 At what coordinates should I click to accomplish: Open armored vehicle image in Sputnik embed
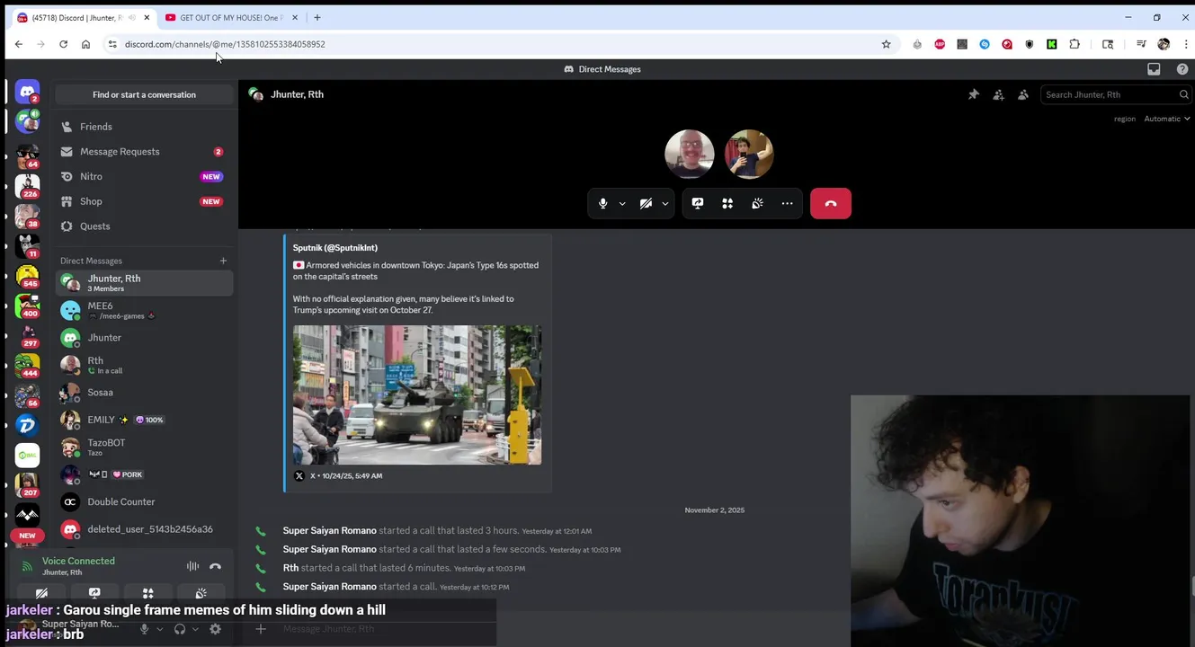[x=417, y=394]
